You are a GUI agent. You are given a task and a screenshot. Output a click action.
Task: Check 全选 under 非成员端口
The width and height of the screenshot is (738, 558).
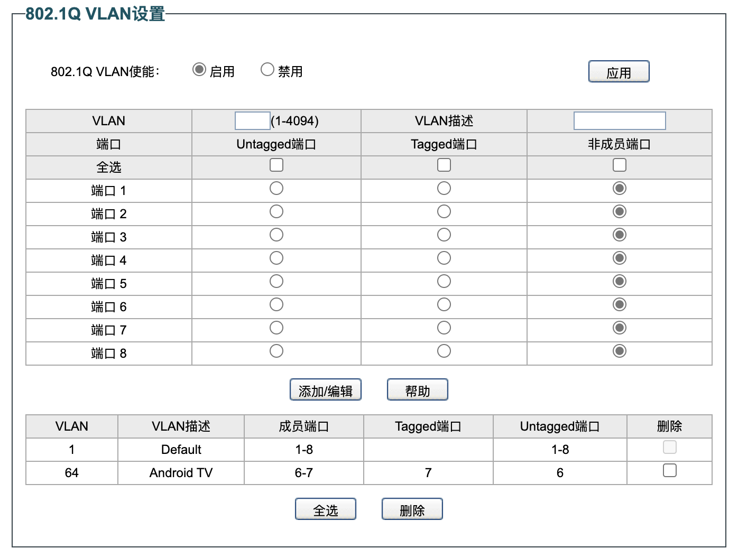pos(620,165)
